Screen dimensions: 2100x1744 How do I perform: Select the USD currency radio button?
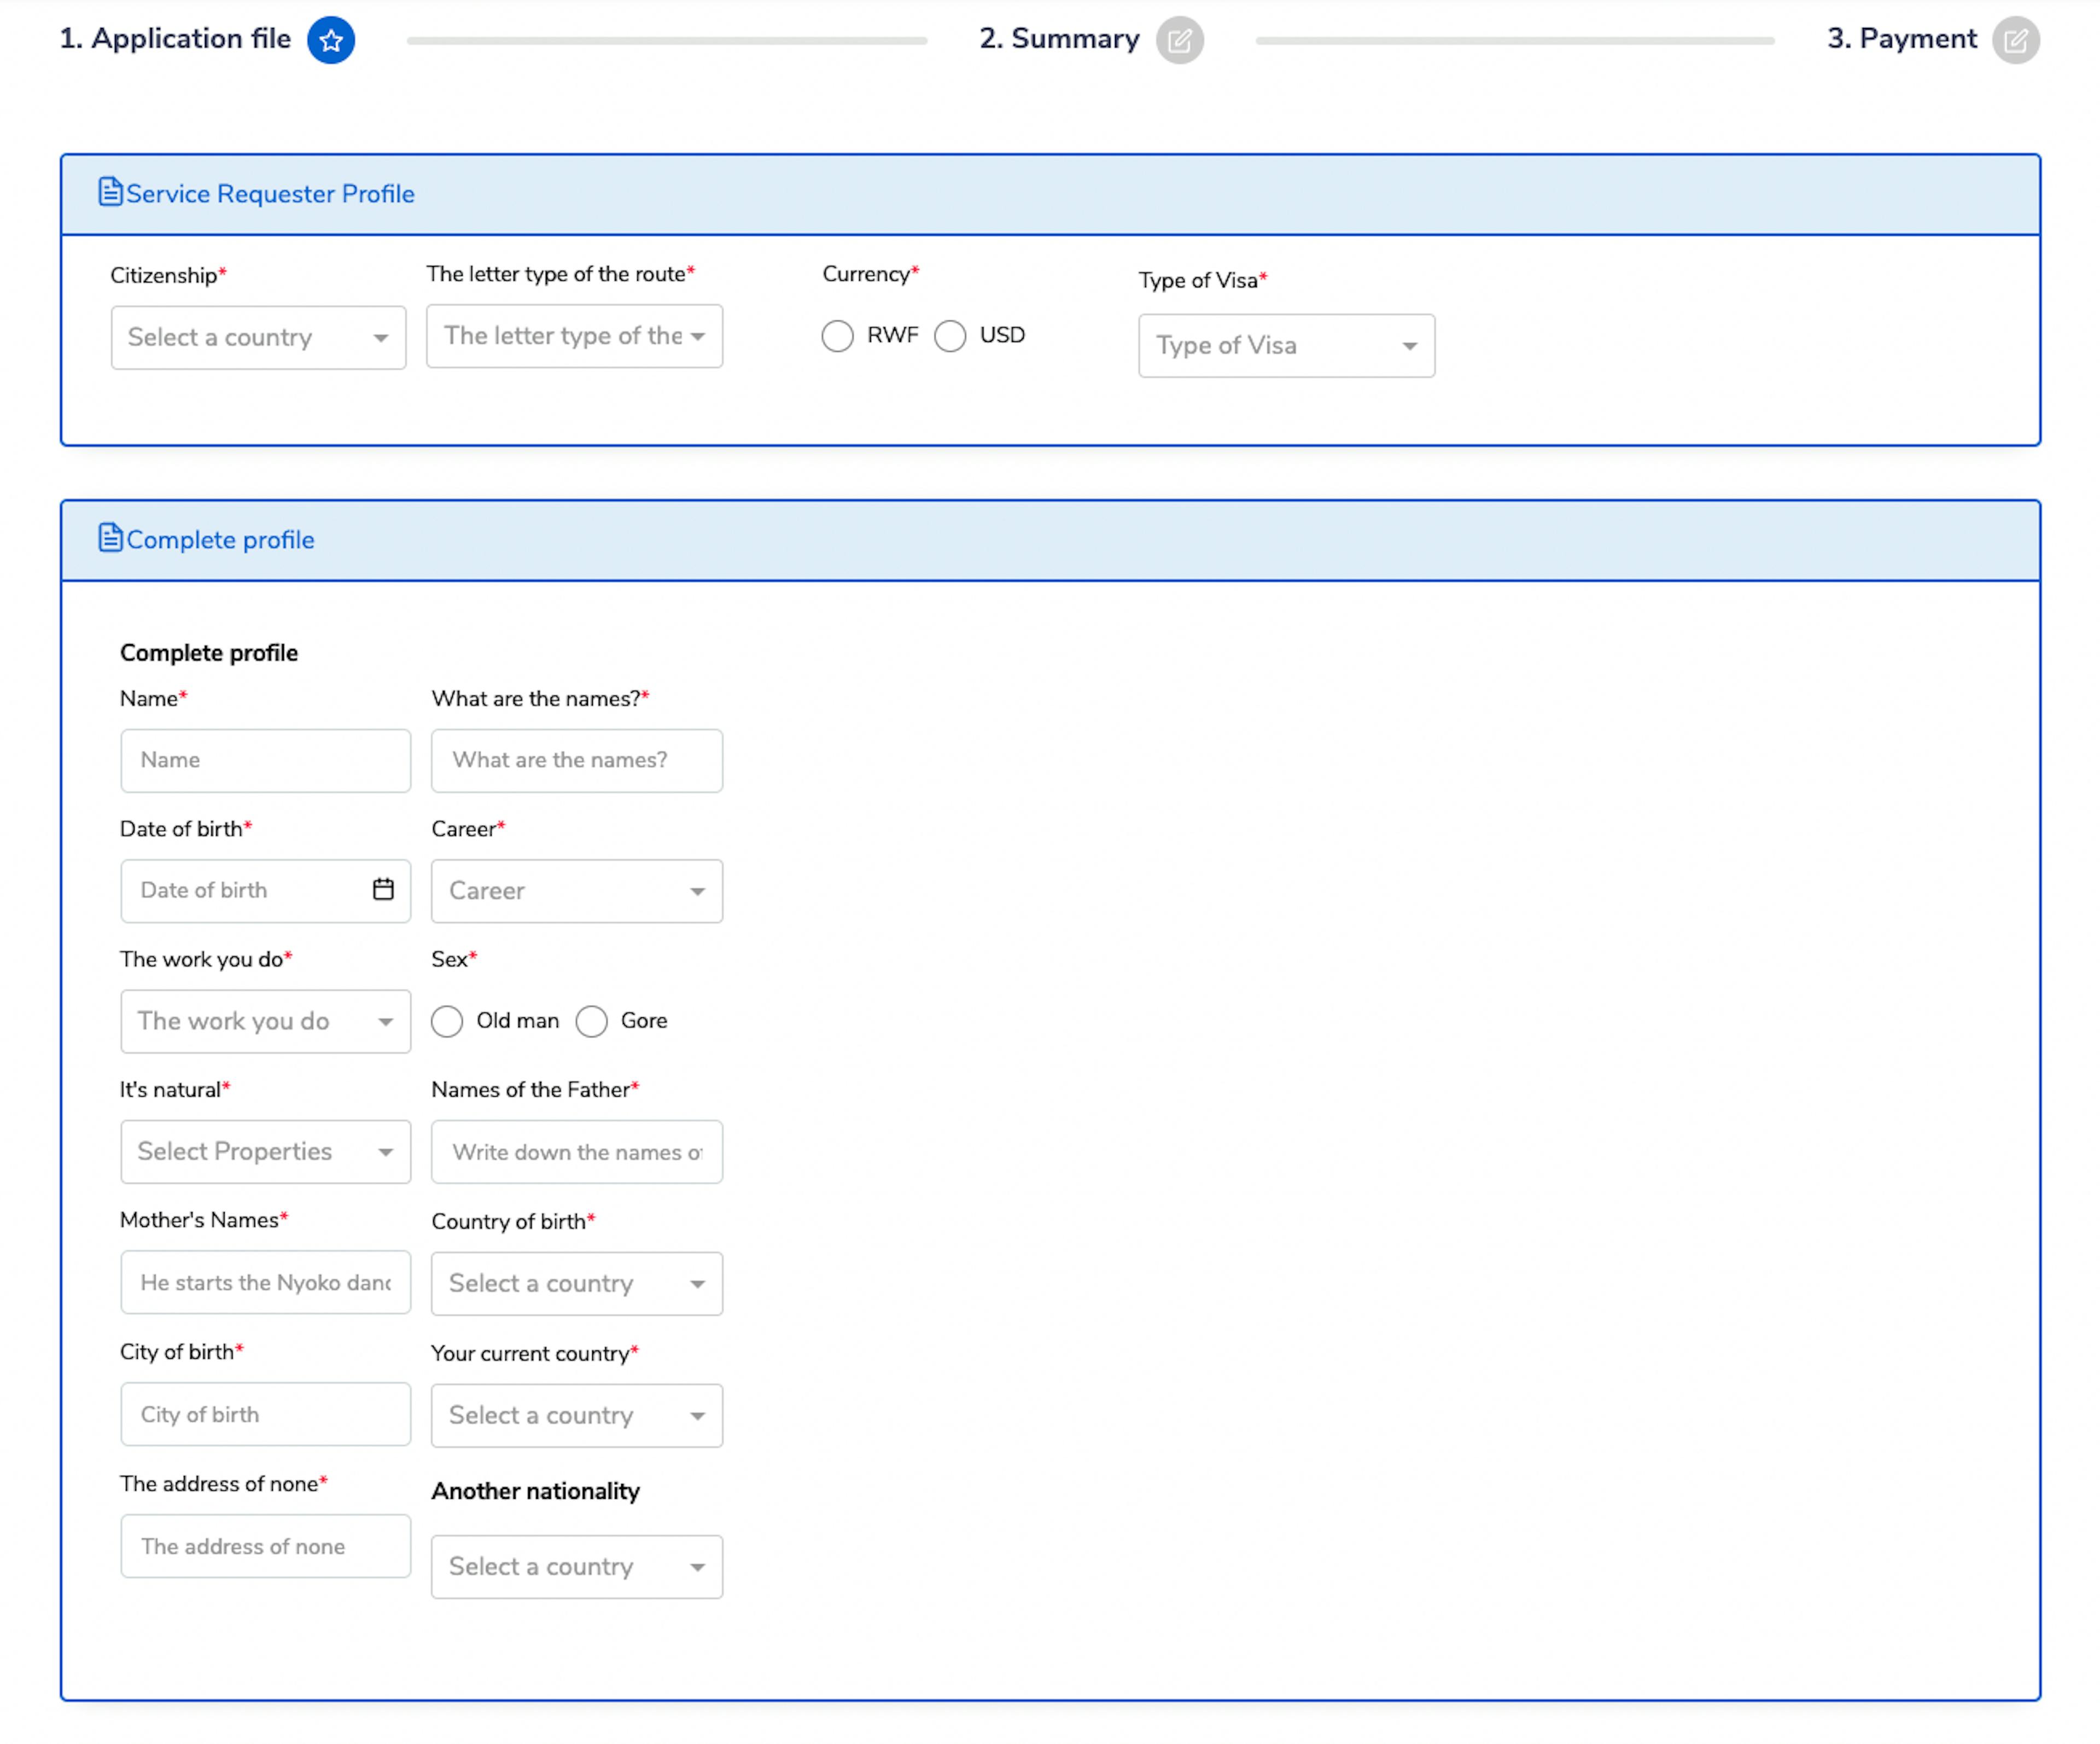click(950, 336)
